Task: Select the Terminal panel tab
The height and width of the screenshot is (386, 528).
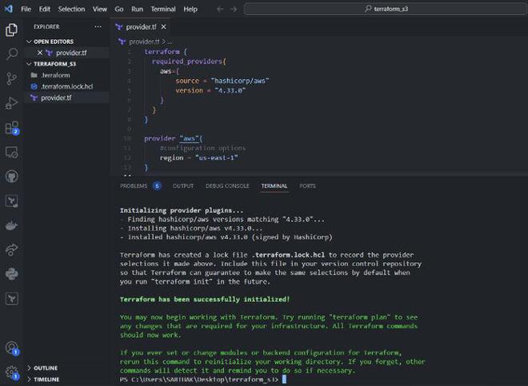Action: 274,185
